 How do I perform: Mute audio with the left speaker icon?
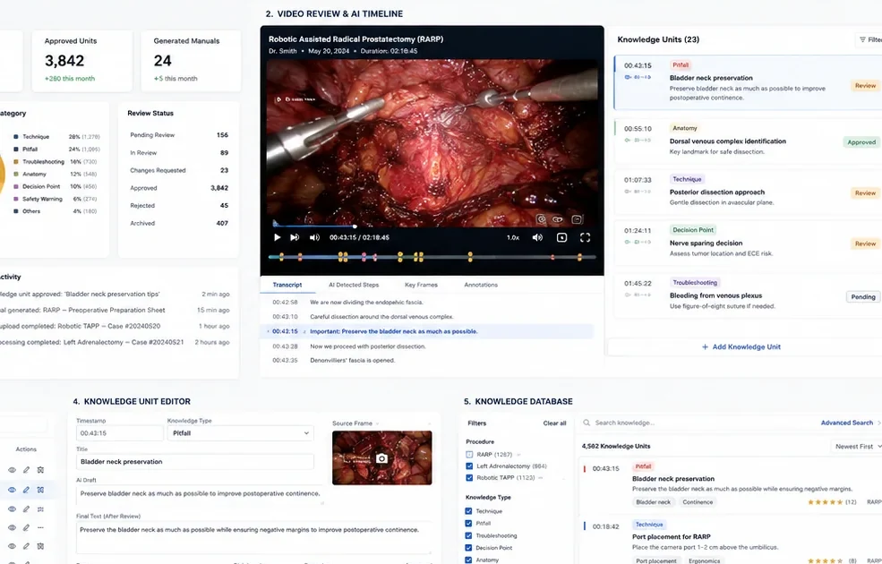pos(314,237)
